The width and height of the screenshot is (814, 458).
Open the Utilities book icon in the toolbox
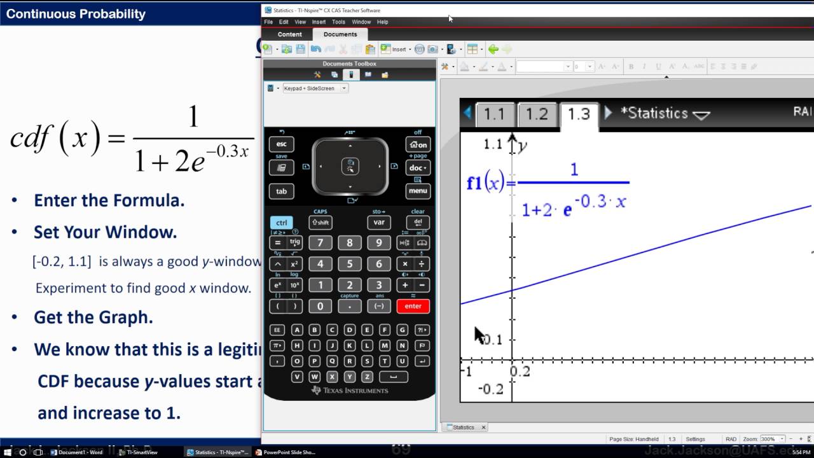[368, 74]
